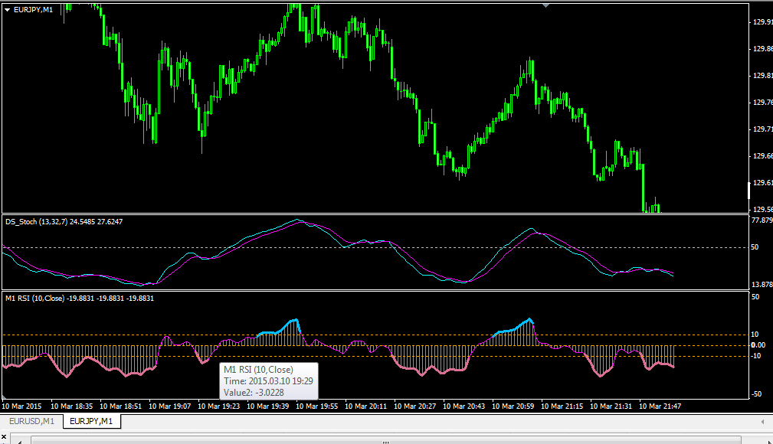This screenshot has width=773, height=444.
Task: Open the EURJPY,M1 chart dropdown triangle
Action: tap(7, 9)
